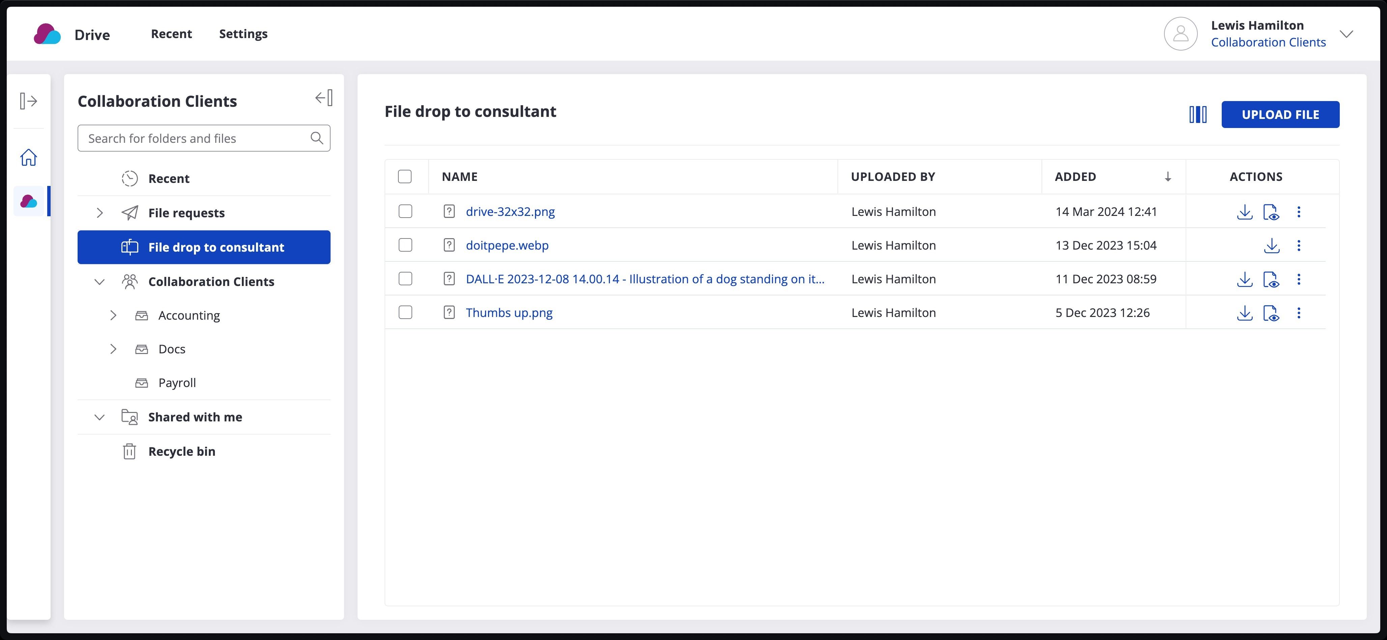Image resolution: width=1387 pixels, height=640 pixels.
Task: Go to Recent in top navigation
Action: [x=171, y=34]
